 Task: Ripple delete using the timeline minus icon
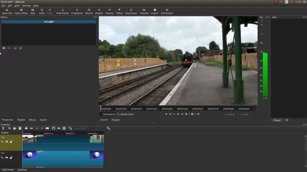tap(31, 128)
